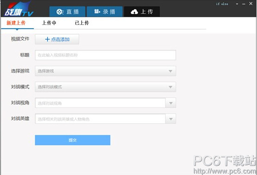Click the plus icon in 点击添加
The width and height of the screenshot is (257, 175).
coord(47,39)
